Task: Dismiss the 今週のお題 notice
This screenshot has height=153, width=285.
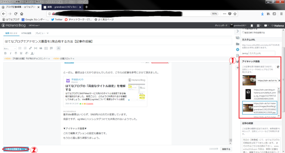Action: coord(49,59)
